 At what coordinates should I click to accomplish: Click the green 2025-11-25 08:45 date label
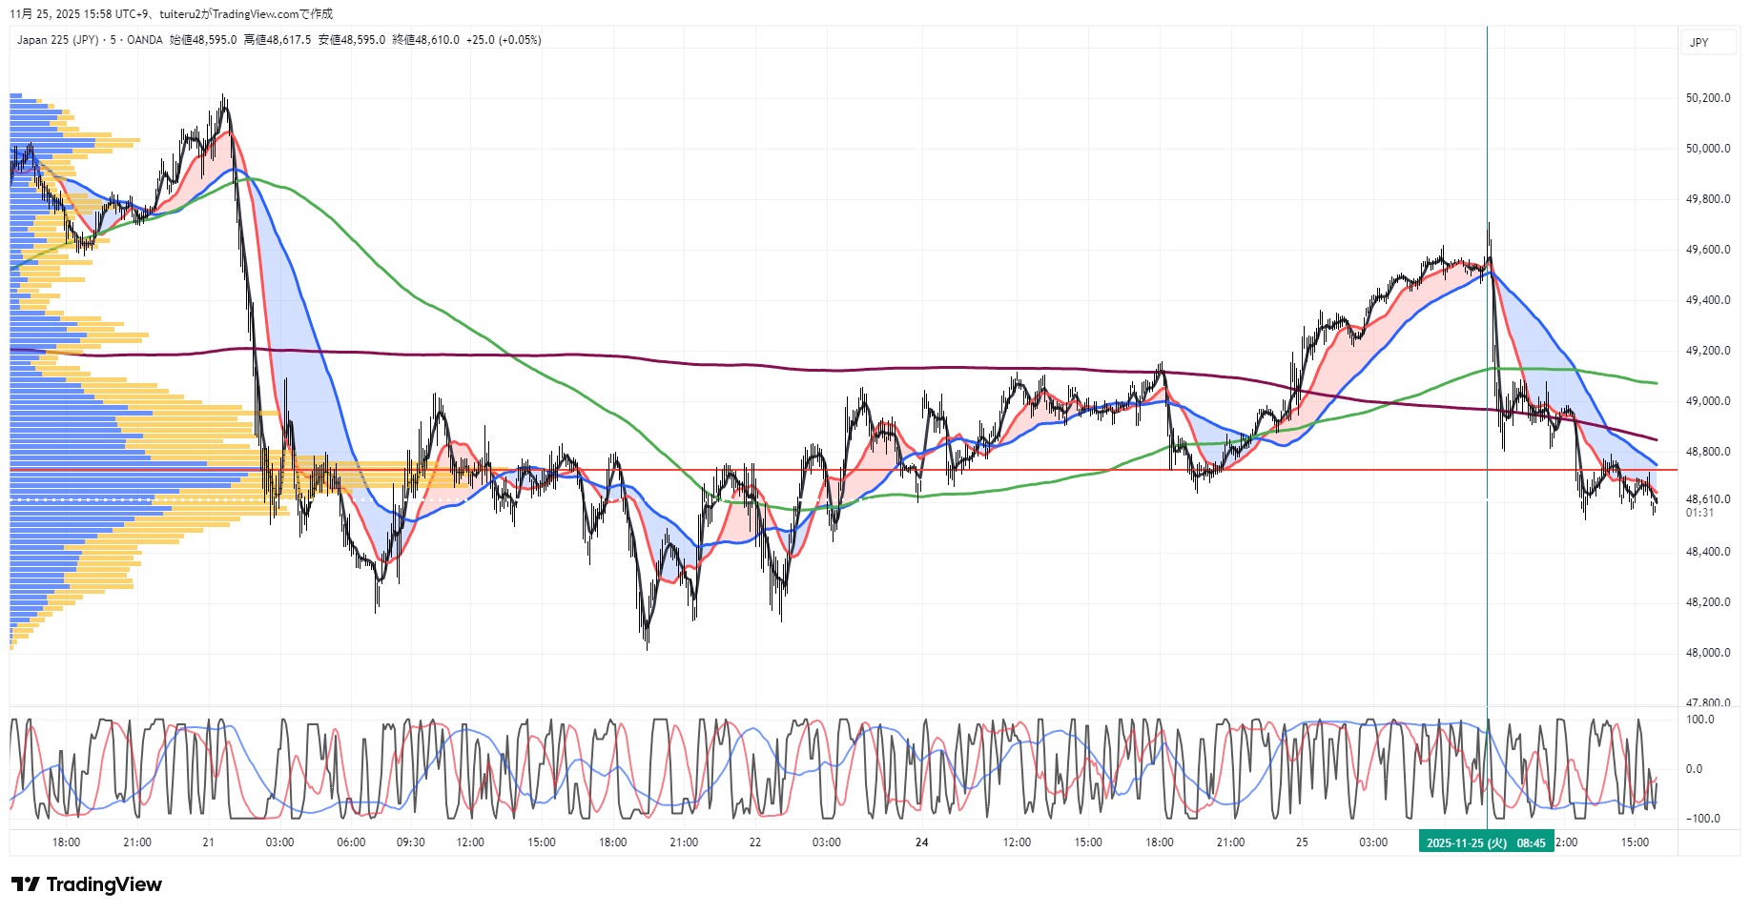(x=1485, y=842)
